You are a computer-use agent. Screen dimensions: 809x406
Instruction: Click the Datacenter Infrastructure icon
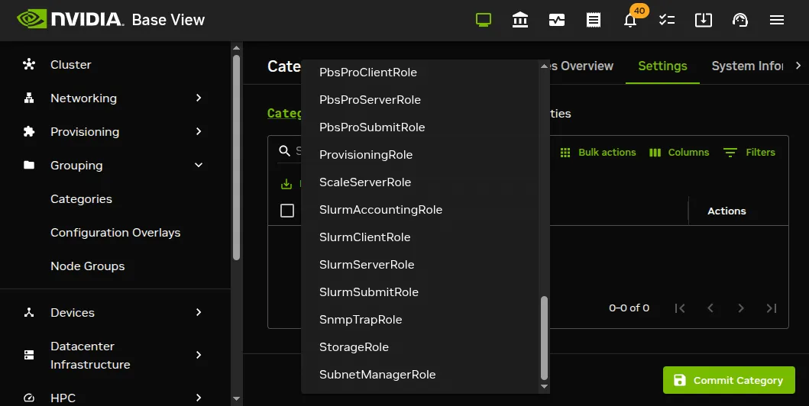click(x=29, y=355)
